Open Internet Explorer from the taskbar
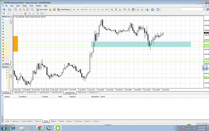 (x=13, y=128)
